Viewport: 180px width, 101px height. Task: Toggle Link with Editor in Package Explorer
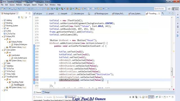pyautogui.click(x=22, y=17)
